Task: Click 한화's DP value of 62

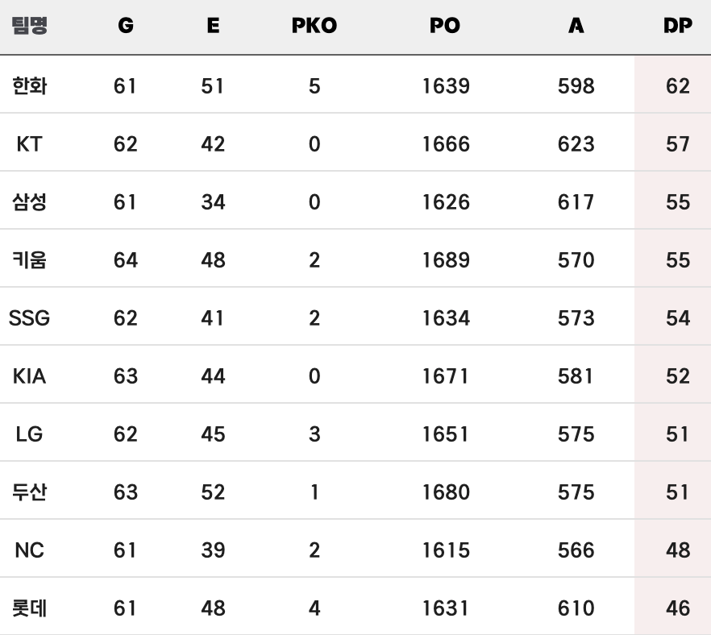Action: point(677,86)
